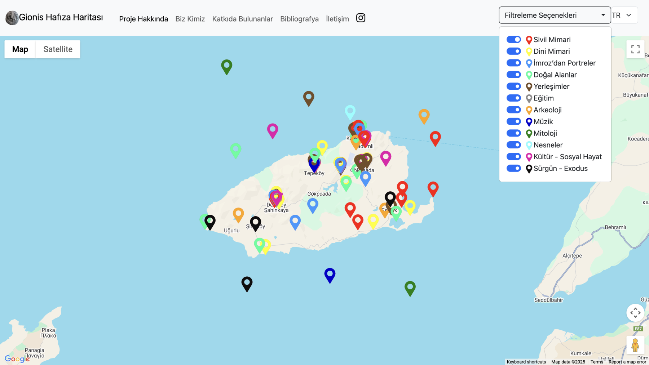Turn off Sürgün - Exodus filter

coord(513,168)
